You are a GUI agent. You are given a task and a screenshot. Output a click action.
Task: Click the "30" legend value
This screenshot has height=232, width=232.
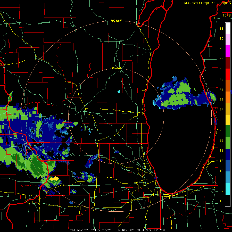(x=221, y=120)
